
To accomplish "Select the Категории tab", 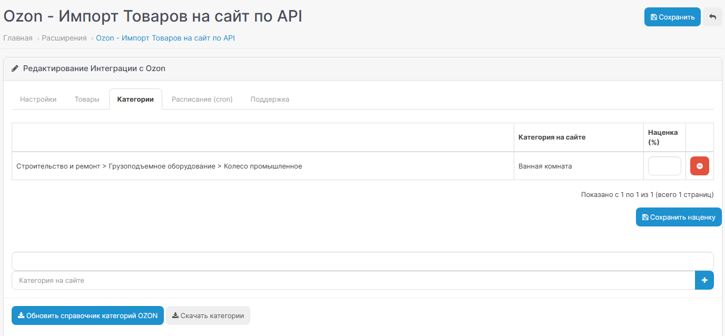I will coord(135,99).
